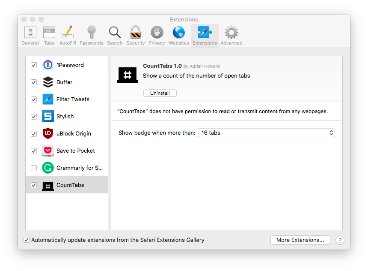This screenshot has height=271, width=368.
Task: Disable the 1Password extension checkbox
Action: [x=34, y=65]
